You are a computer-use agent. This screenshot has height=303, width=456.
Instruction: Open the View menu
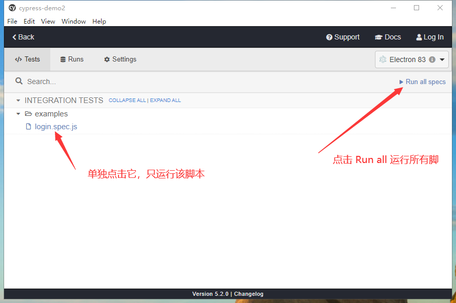pos(48,21)
